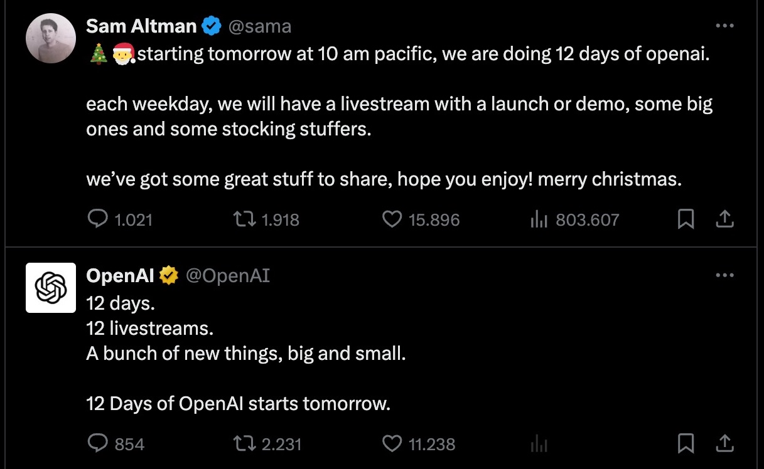The image size is (764, 469).
Task: Open more options on the OpenAI tweet
Action: pyautogui.click(x=724, y=275)
